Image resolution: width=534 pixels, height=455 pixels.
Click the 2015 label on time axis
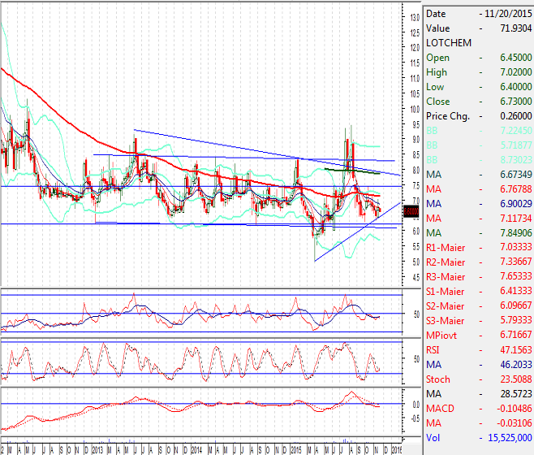pos(295,448)
